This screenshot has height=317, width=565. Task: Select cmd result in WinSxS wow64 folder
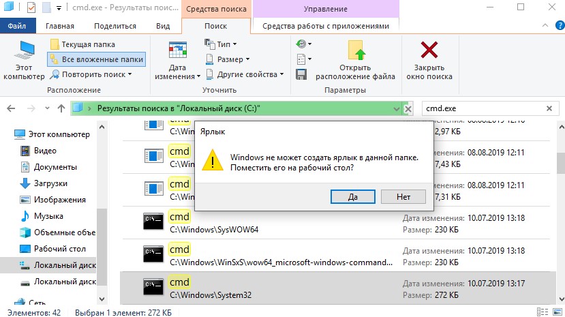[335, 256]
